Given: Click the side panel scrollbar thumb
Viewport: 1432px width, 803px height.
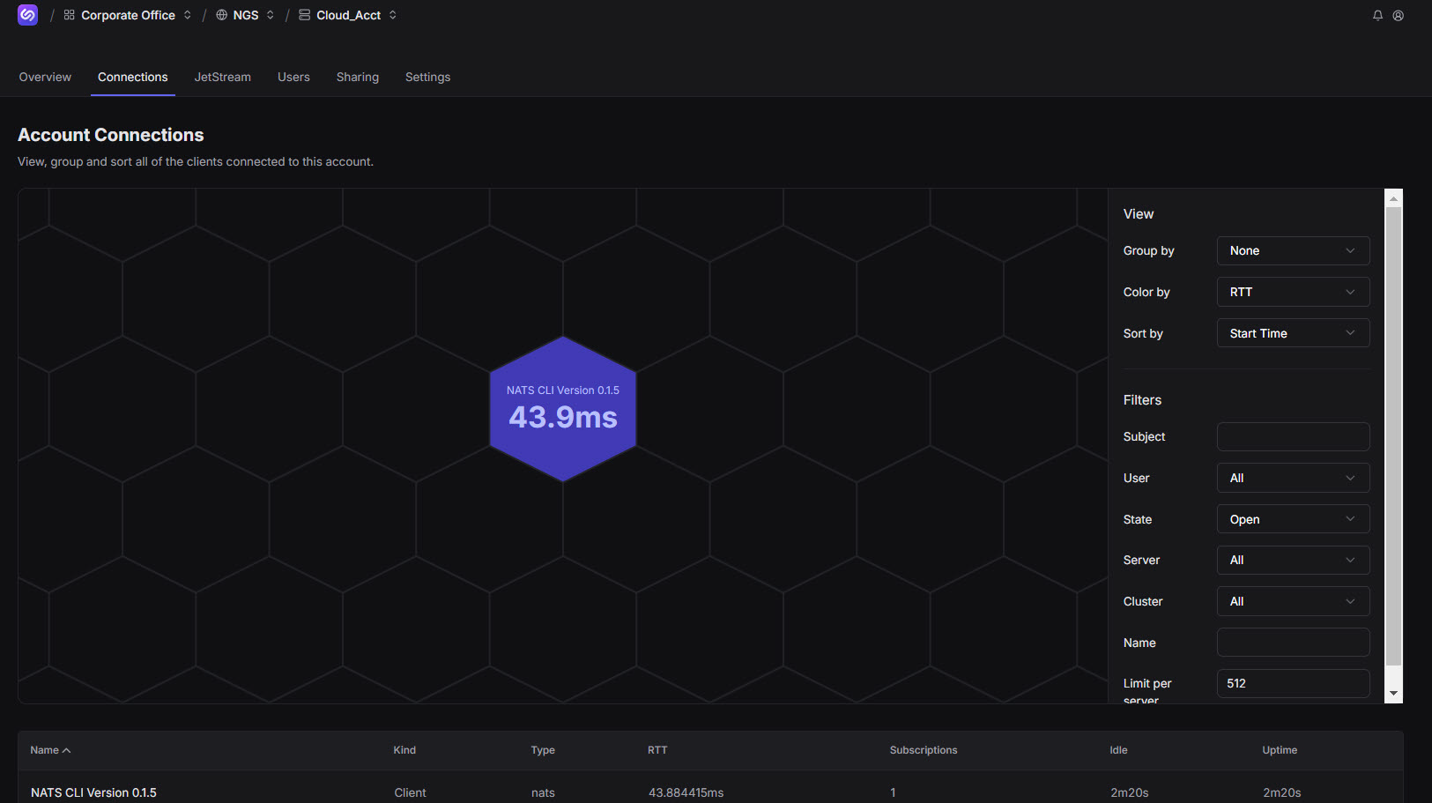Looking at the screenshot, I should click(x=1393, y=436).
